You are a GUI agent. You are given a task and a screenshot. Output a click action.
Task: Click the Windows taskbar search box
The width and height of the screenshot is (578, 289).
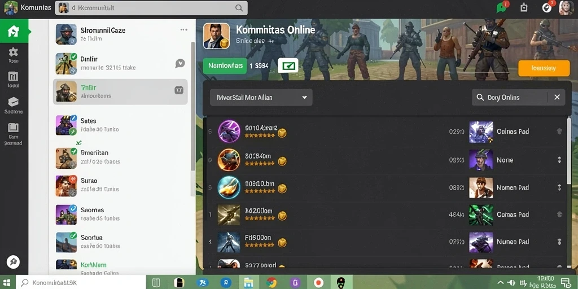pos(81,283)
